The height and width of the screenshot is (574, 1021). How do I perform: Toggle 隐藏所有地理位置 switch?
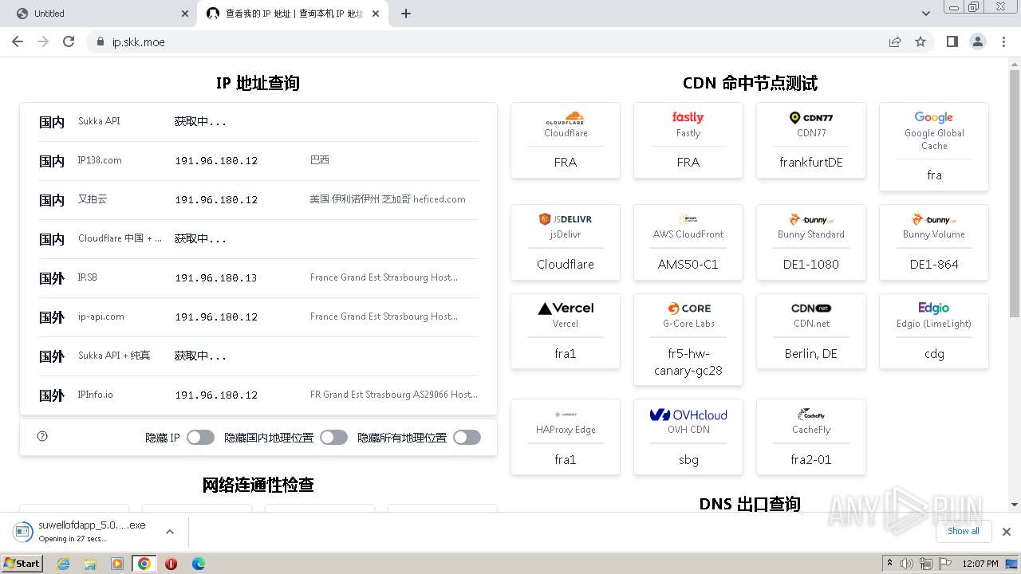click(467, 437)
